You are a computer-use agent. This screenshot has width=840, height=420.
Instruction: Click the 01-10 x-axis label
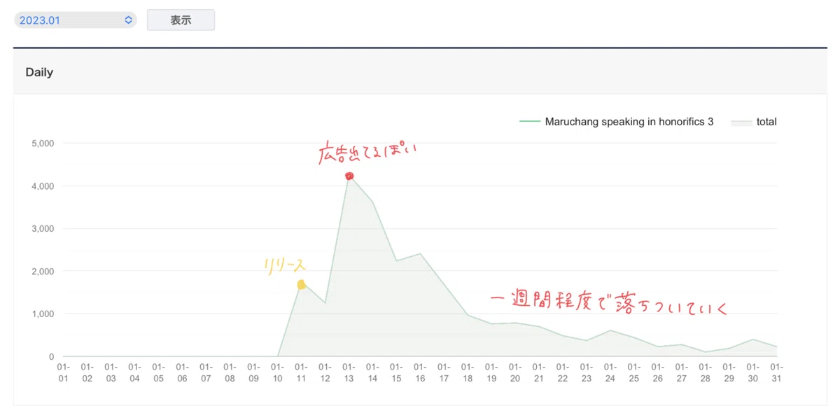(278, 372)
